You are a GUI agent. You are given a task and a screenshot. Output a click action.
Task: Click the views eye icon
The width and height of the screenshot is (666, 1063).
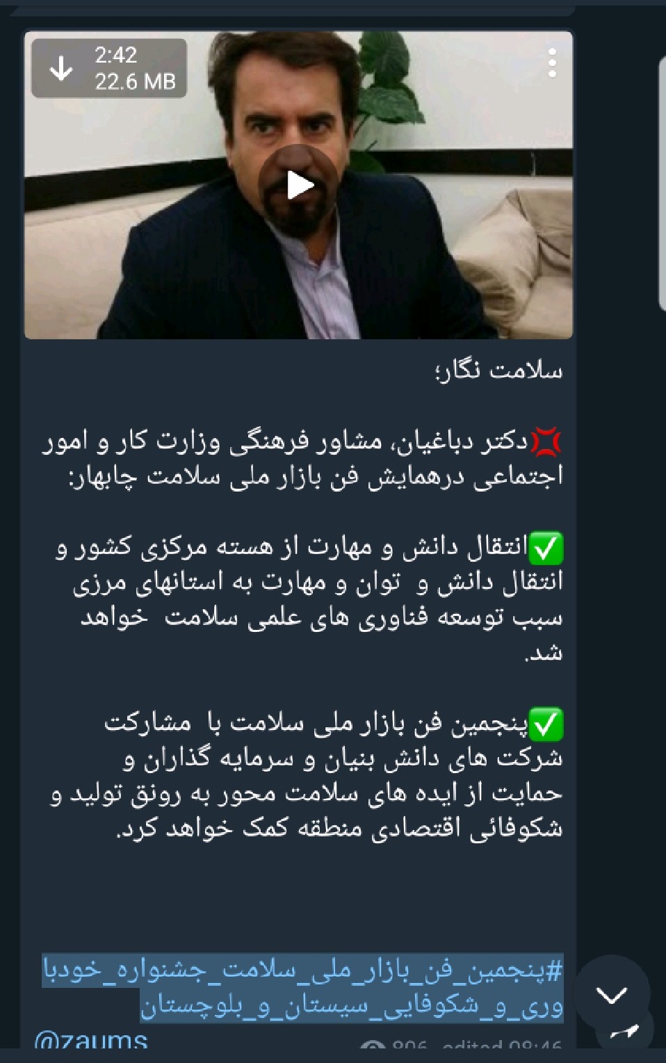(373, 1048)
